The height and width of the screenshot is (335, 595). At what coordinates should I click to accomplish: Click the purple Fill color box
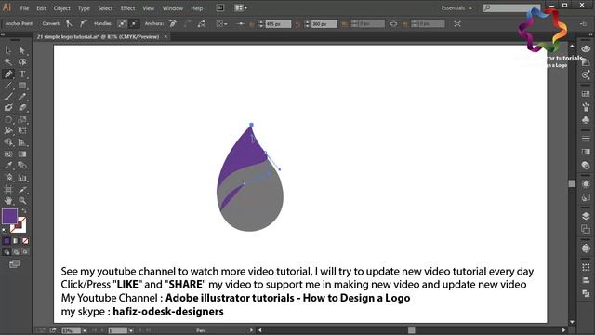9,216
